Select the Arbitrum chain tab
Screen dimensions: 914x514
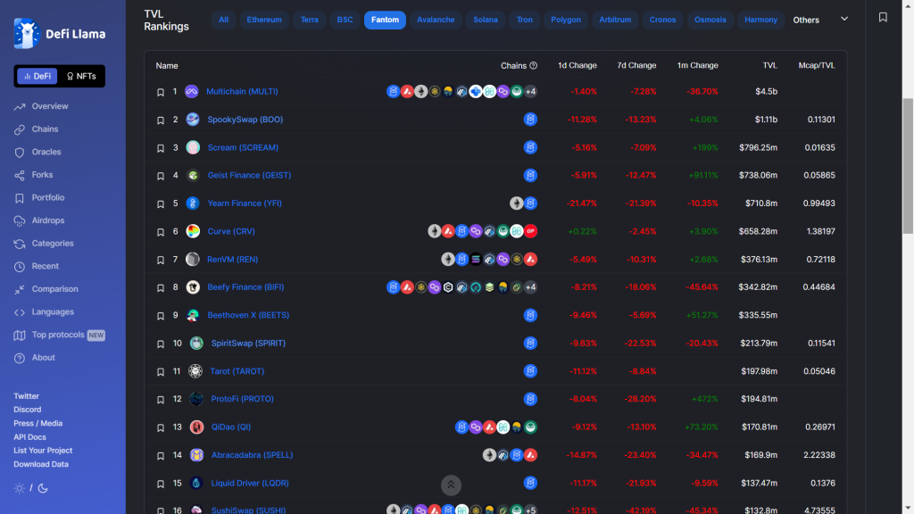click(615, 20)
